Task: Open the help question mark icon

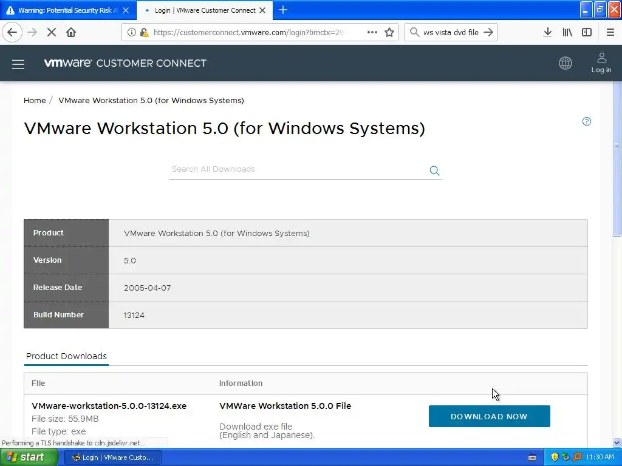Action: click(x=587, y=121)
